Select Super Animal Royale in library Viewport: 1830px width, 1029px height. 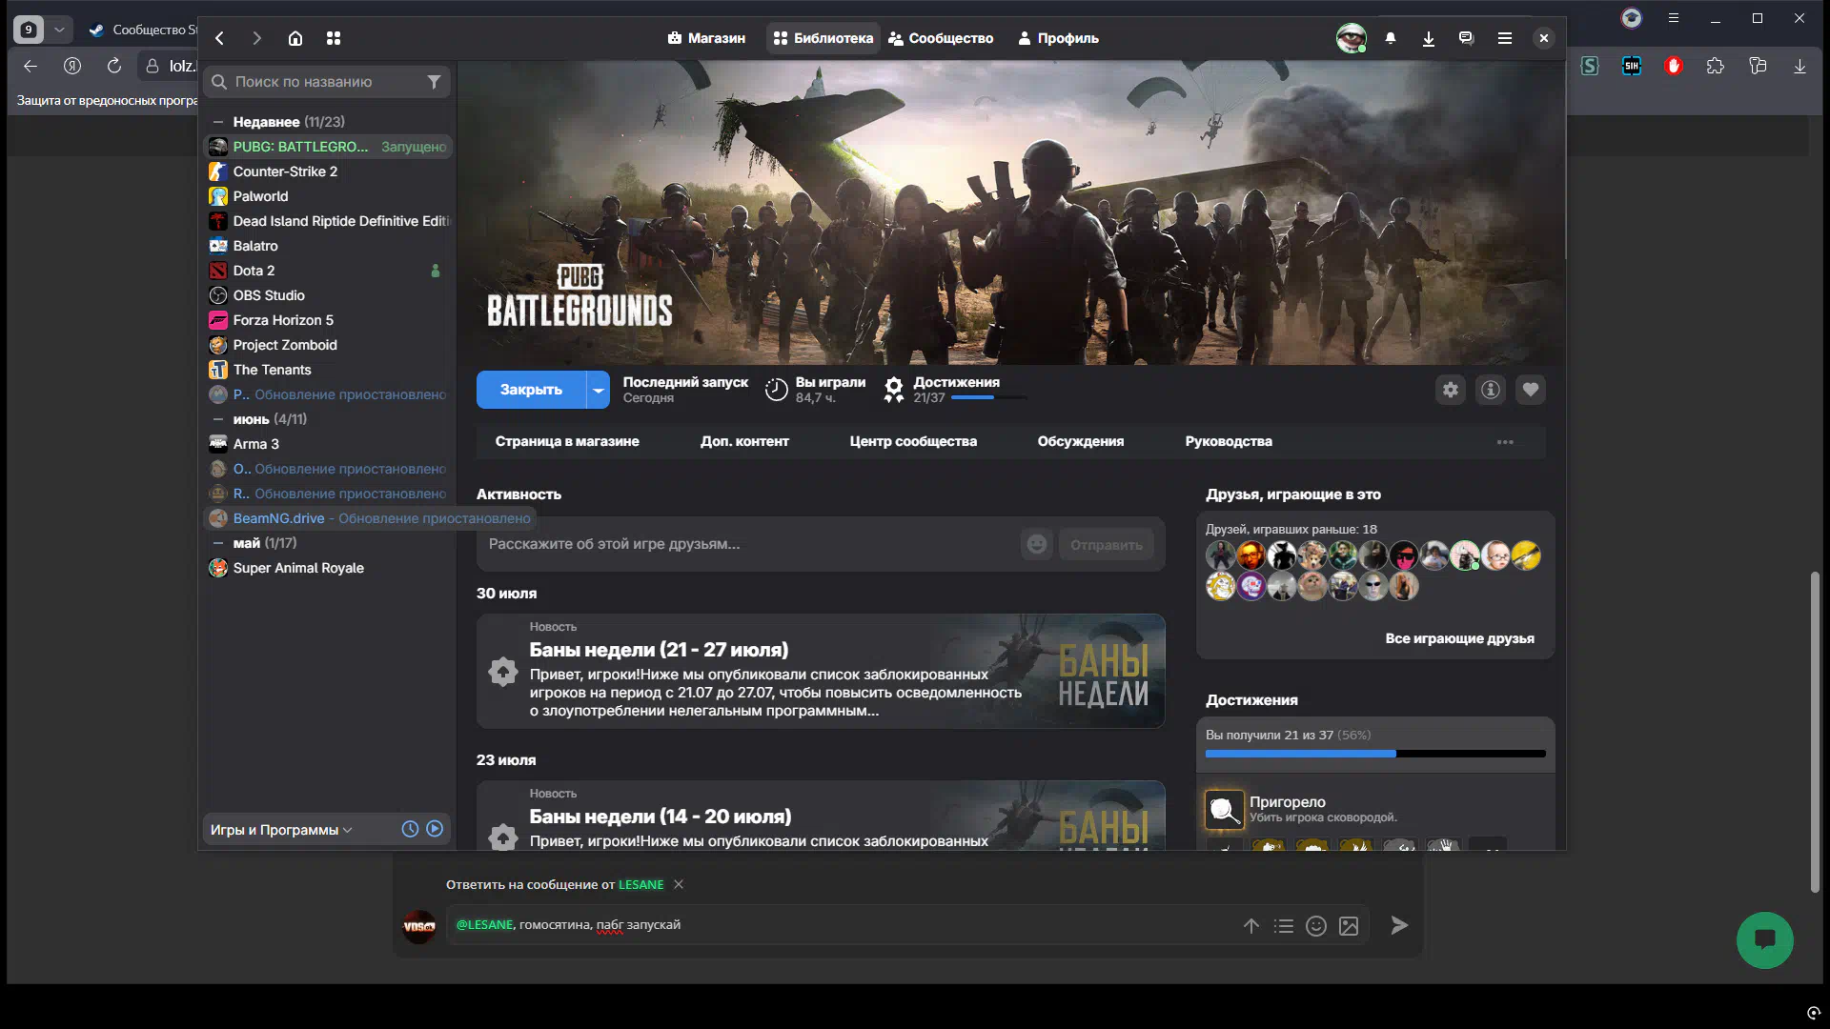(x=328, y=568)
